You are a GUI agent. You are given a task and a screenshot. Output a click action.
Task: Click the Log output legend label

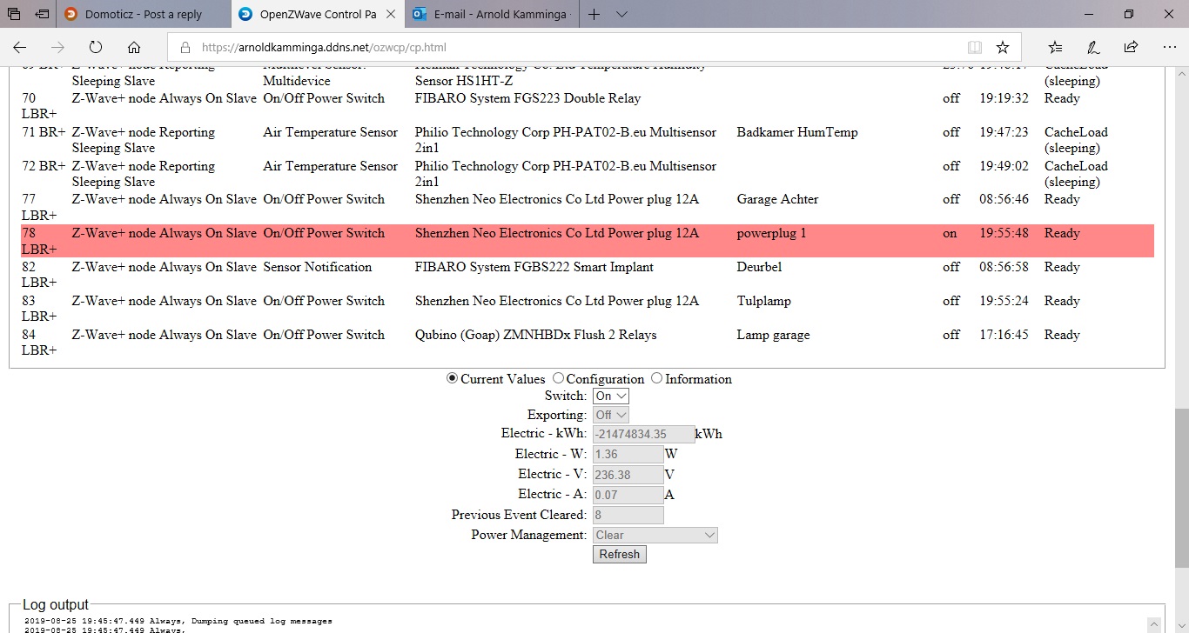[x=56, y=605]
